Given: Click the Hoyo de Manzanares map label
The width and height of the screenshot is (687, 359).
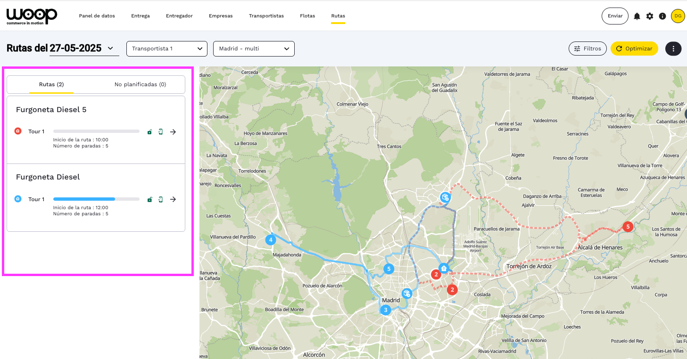Looking at the screenshot, I should pos(265,134).
